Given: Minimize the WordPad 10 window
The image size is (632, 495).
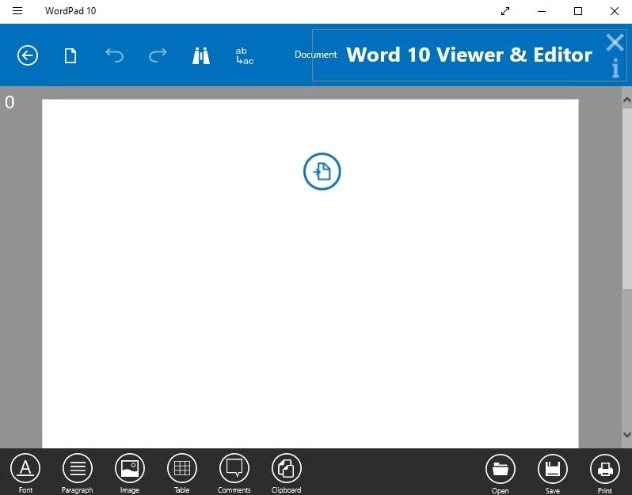Looking at the screenshot, I should click(542, 11).
